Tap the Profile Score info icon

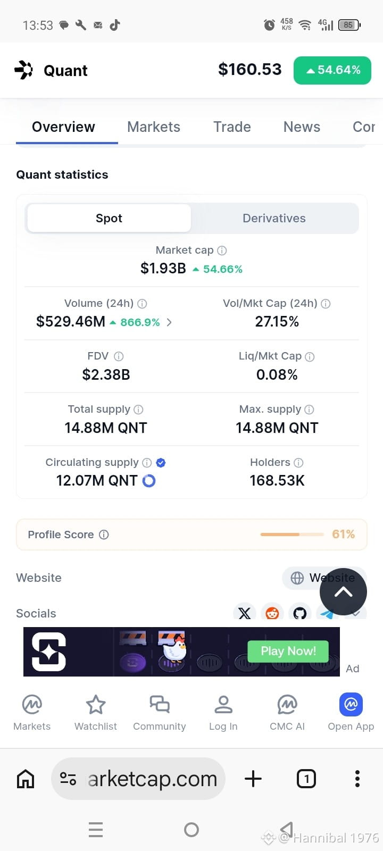104,535
